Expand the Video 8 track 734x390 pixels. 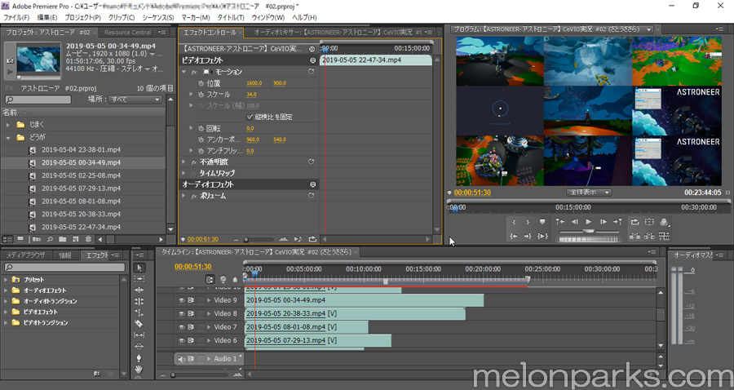[209, 313]
